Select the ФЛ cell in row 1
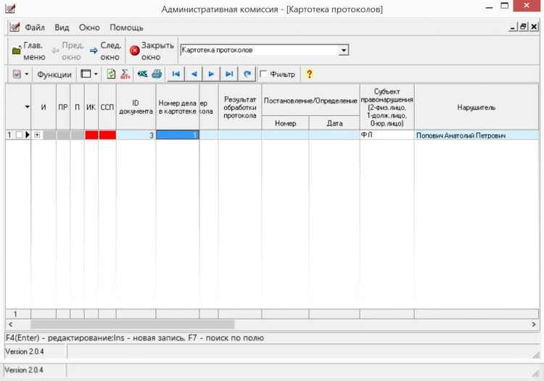 pos(387,135)
